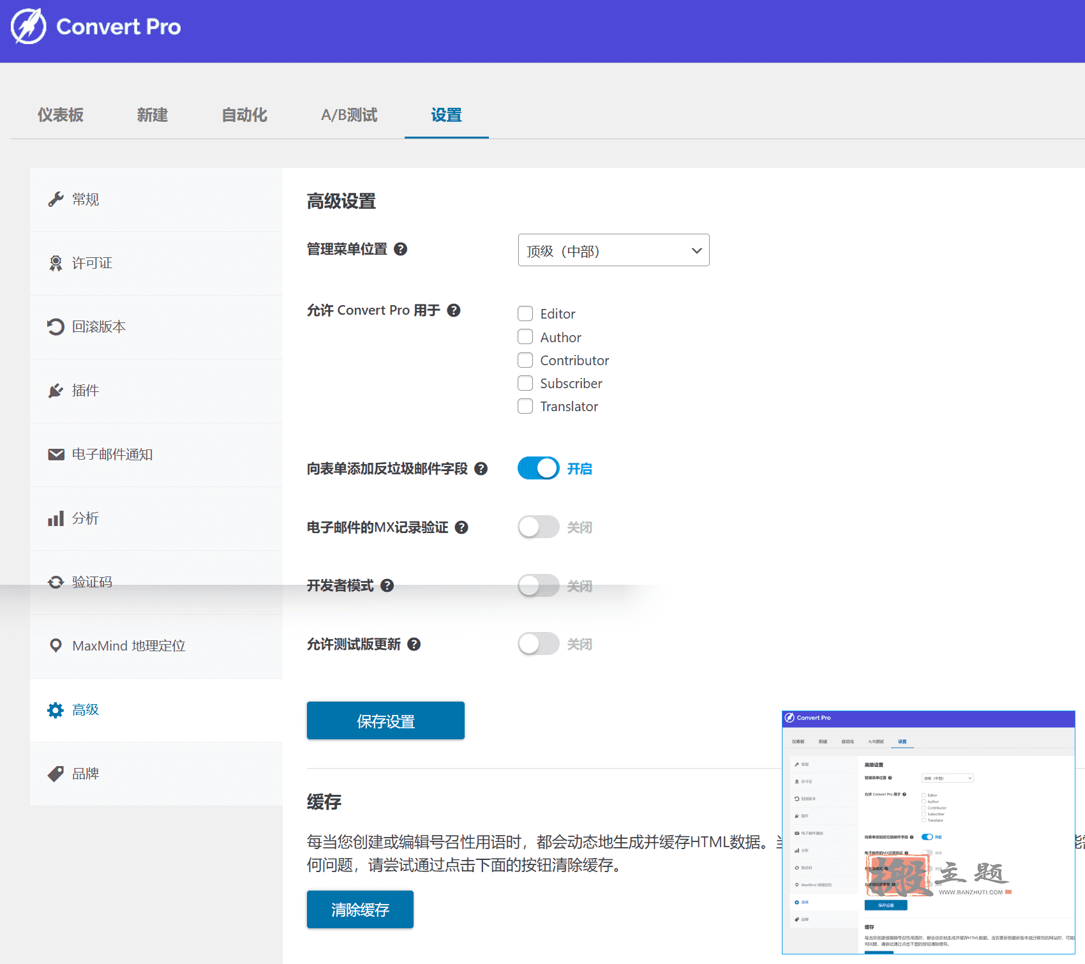This screenshot has width=1085, height=964.
Task: Enable the 允许测试版更新 toggle
Action: (x=539, y=644)
